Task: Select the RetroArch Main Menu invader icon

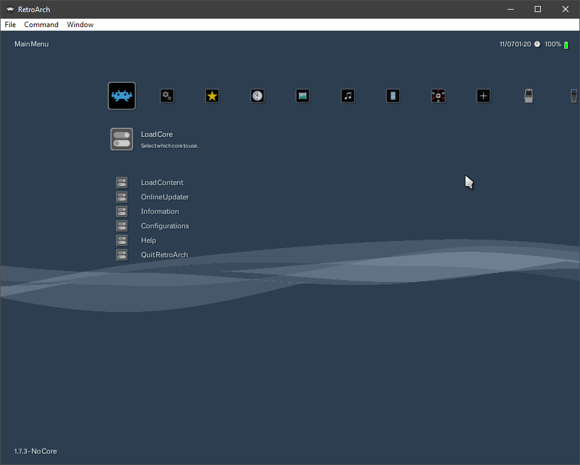Action: tap(122, 96)
